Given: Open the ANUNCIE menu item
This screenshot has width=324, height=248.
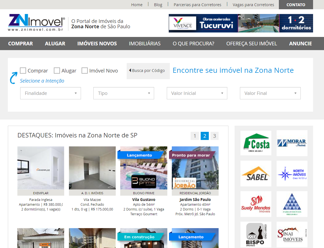Looking at the screenshot, I should click(x=300, y=44).
